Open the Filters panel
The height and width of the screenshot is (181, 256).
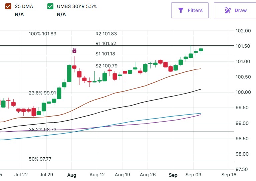[x=190, y=10]
